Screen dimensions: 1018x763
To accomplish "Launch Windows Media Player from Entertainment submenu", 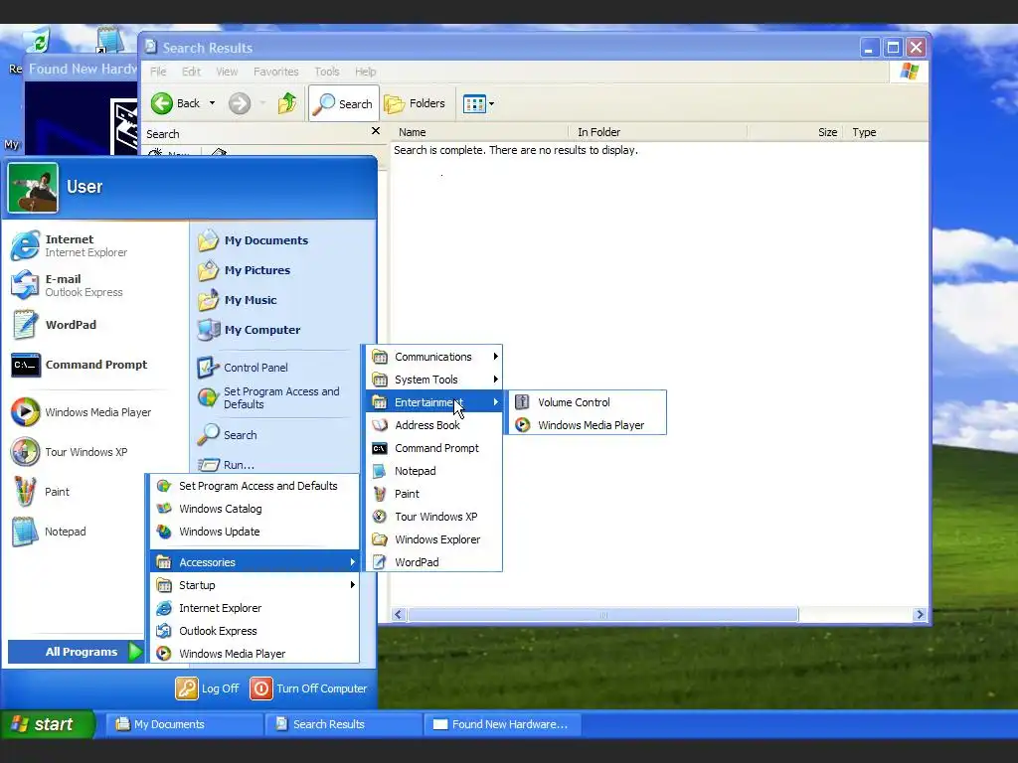I will click(587, 425).
